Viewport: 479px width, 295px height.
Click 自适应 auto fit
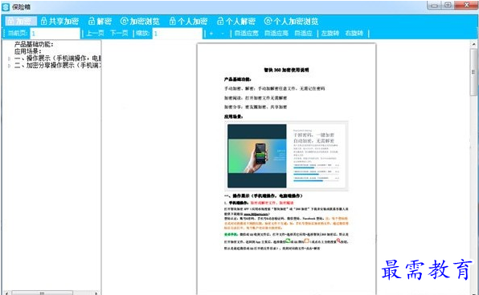click(303, 33)
